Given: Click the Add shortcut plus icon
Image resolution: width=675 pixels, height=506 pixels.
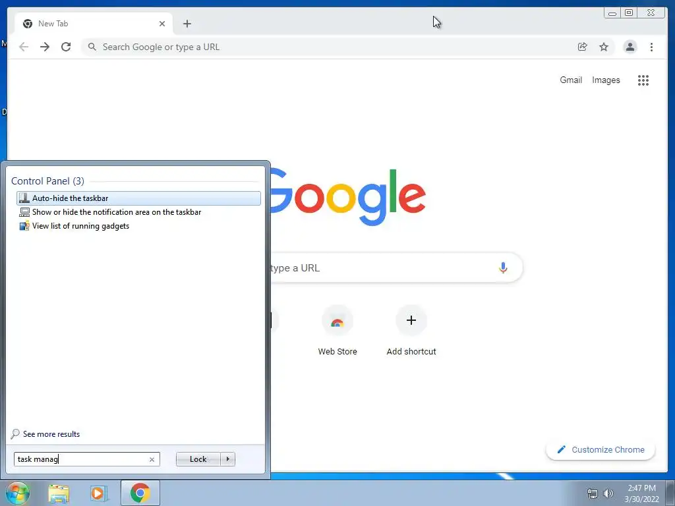Looking at the screenshot, I should coord(411,320).
